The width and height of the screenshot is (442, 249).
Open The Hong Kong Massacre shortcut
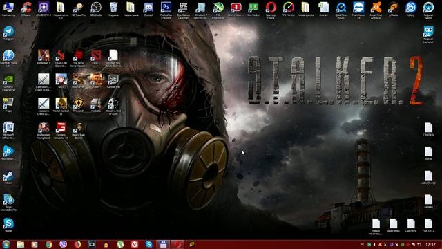[78, 58]
